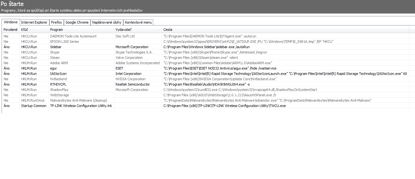
Task: Sort by the Vydavateľ column header
Action: point(138,30)
